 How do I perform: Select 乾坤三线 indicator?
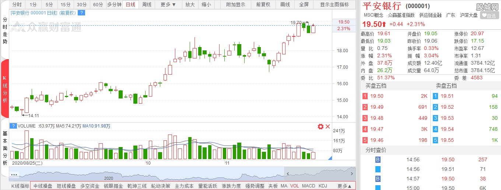(137, 186)
